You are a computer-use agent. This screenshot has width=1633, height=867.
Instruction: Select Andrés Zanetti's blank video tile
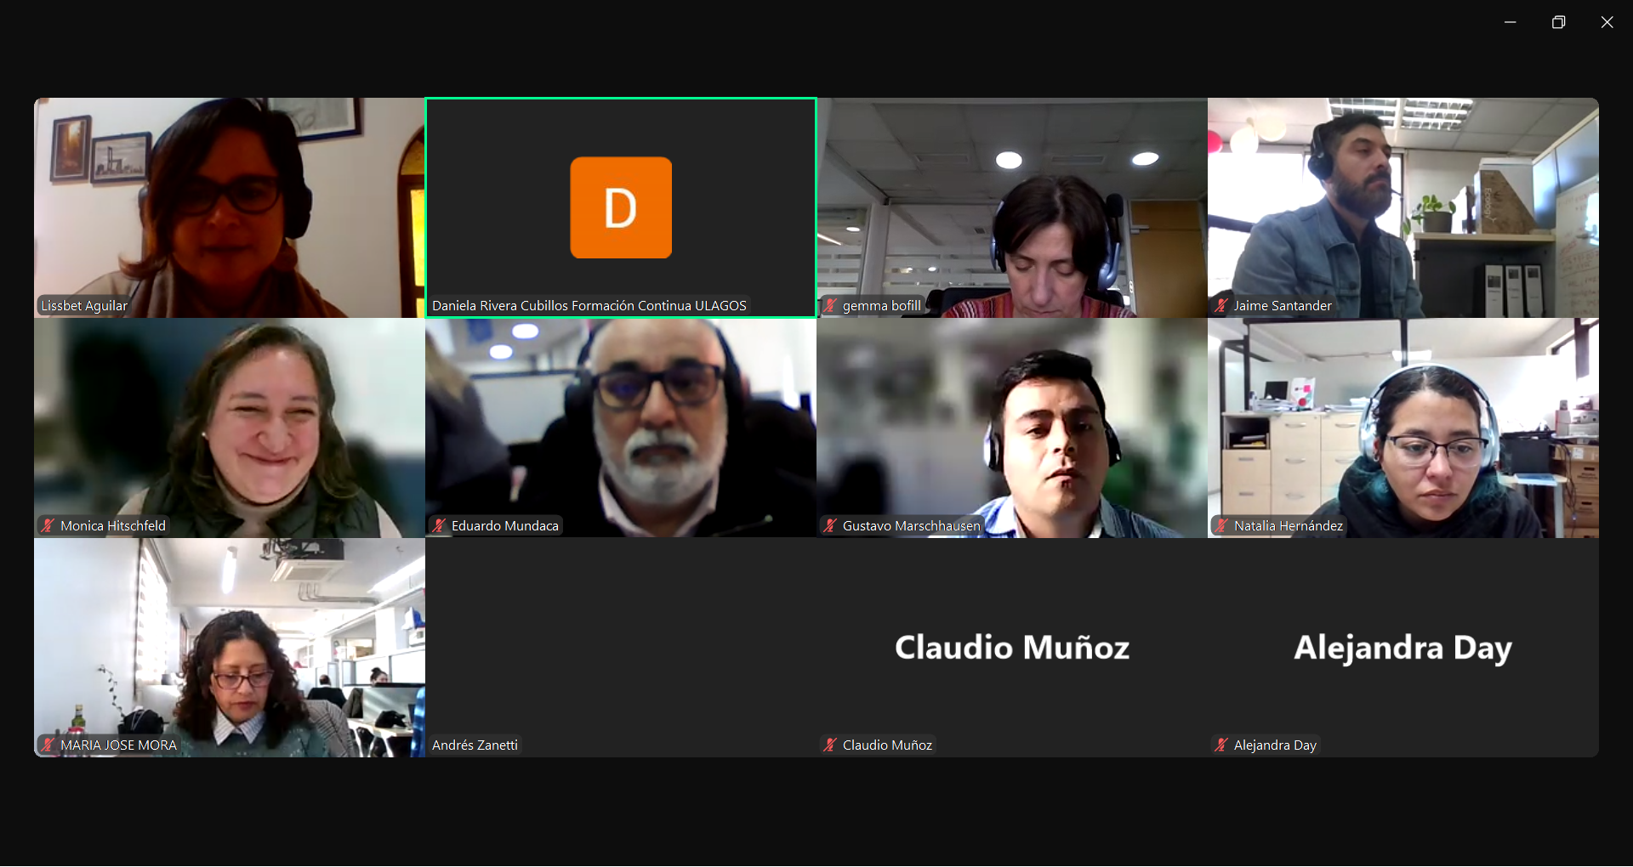point(621,648)
